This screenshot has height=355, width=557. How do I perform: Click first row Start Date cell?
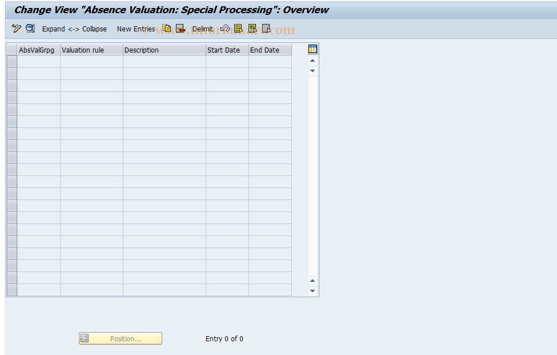[227, 62]
